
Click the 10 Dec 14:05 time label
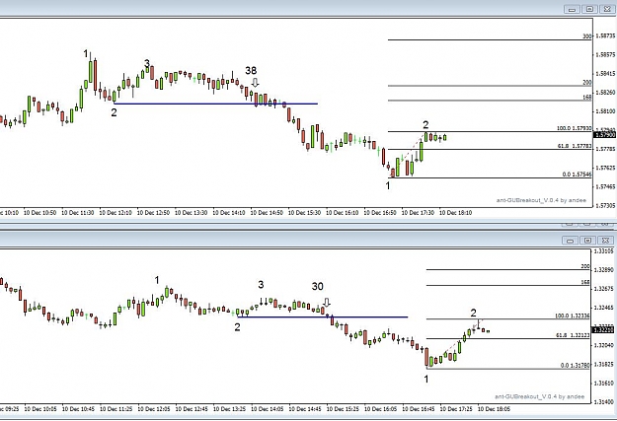click(x=268, y=409)
